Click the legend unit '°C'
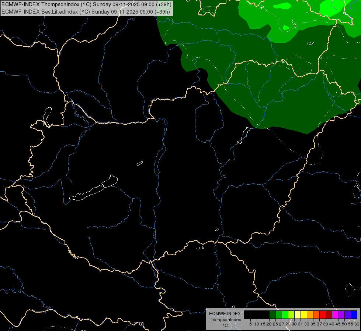This screenshot has width=361, height=331. click(225, 325)
